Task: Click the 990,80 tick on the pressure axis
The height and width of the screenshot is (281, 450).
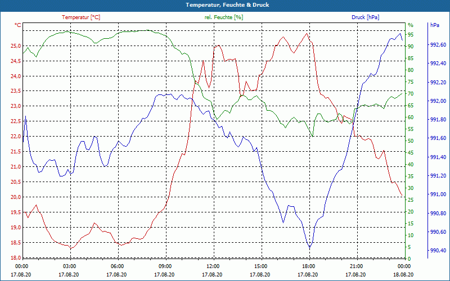Action: point(438,214)
